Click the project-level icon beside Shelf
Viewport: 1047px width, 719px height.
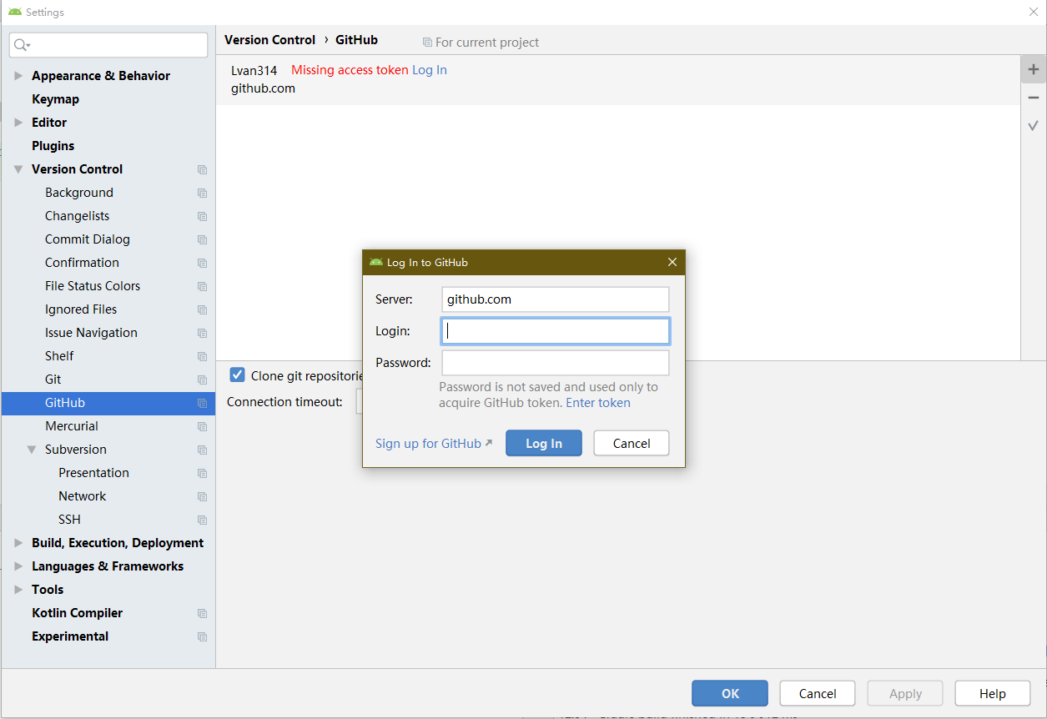(202, 356)
